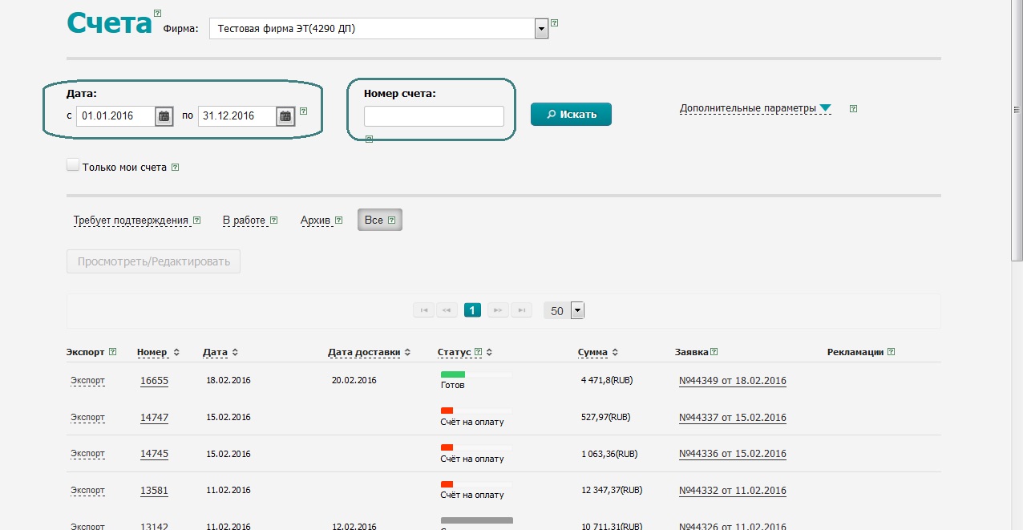1023x530 pixels.
Task: Switch to Требует подтверждения filter tab
Action: coord(130,220)
